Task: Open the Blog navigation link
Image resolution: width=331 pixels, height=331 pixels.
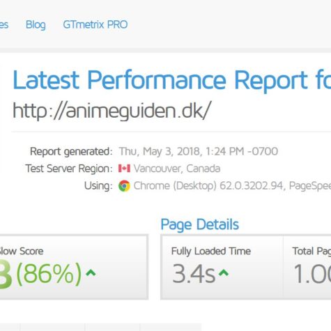Action: tap(36, 24)
